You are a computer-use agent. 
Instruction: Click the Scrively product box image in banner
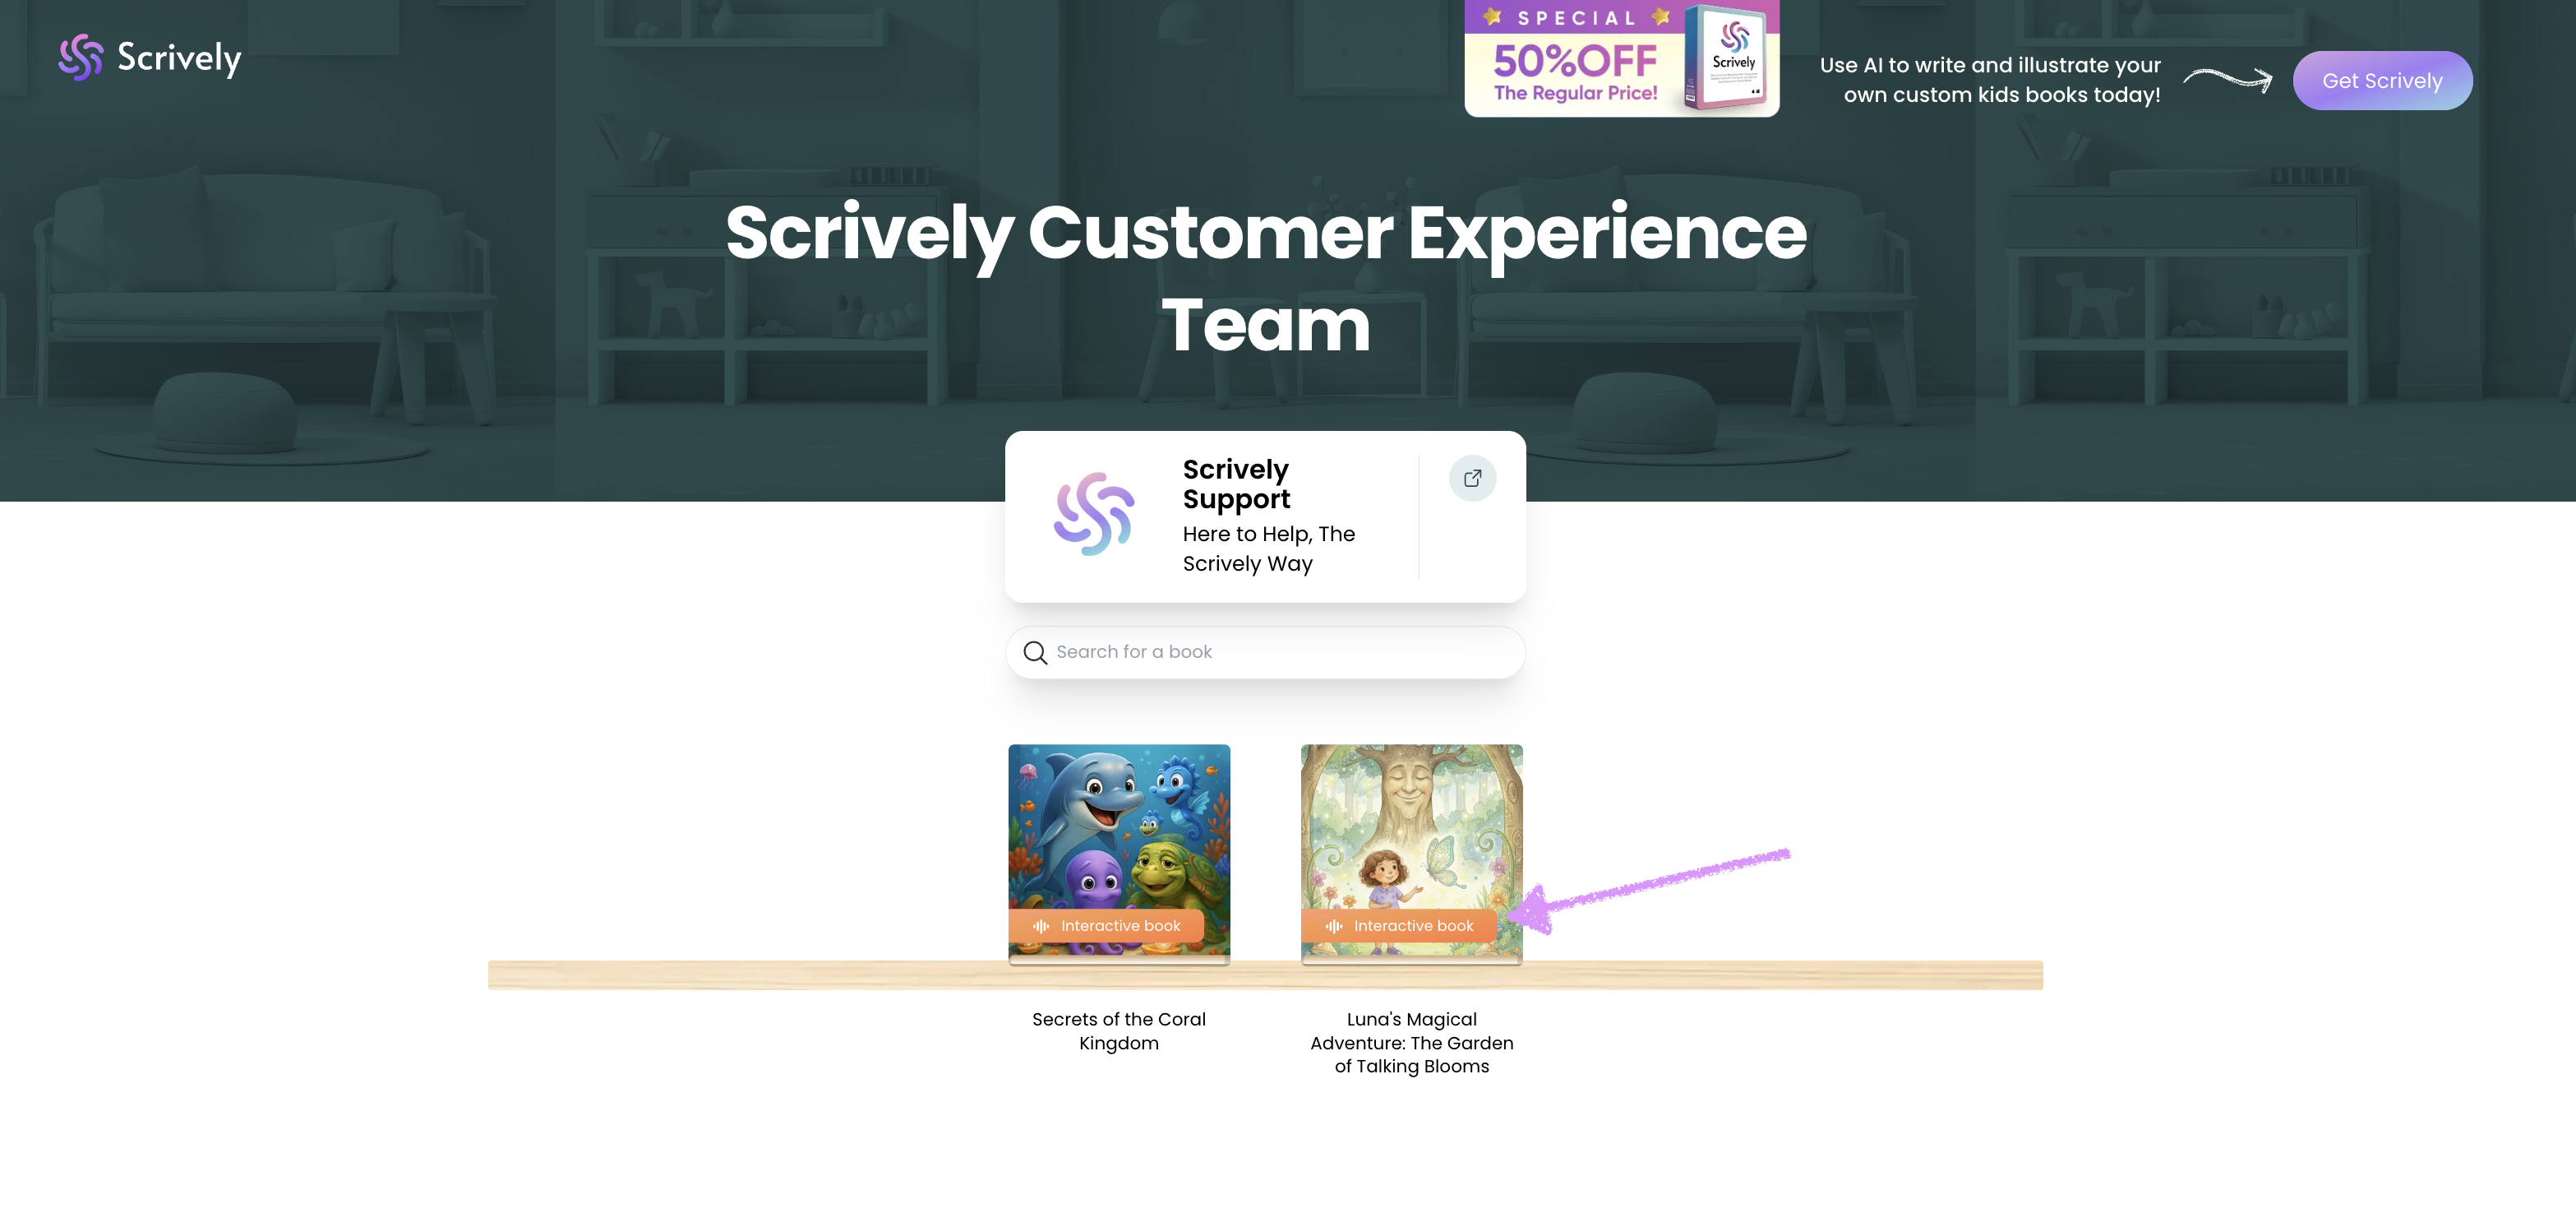(1731, 57)
